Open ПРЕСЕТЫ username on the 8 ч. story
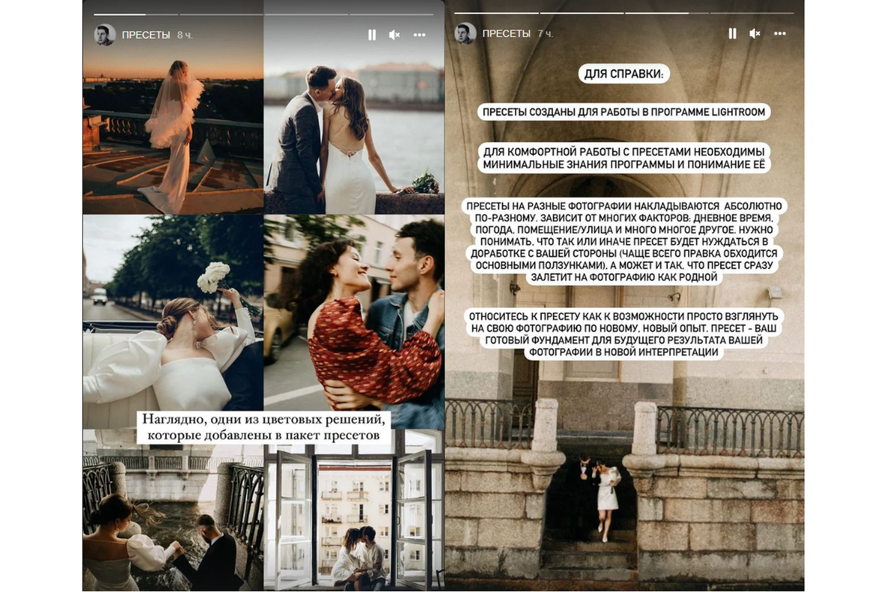The height and width of the screenshot is (592, 888). [146, 35]
